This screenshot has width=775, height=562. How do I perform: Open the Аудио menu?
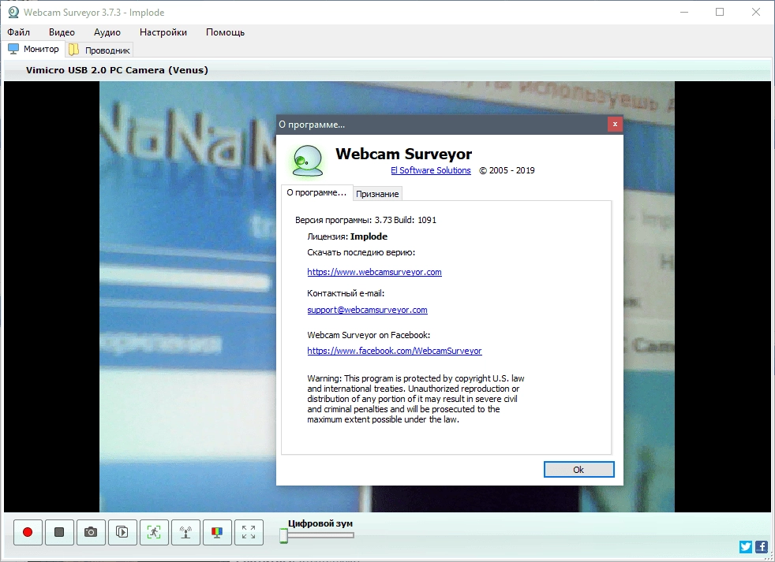click(107, 32)
